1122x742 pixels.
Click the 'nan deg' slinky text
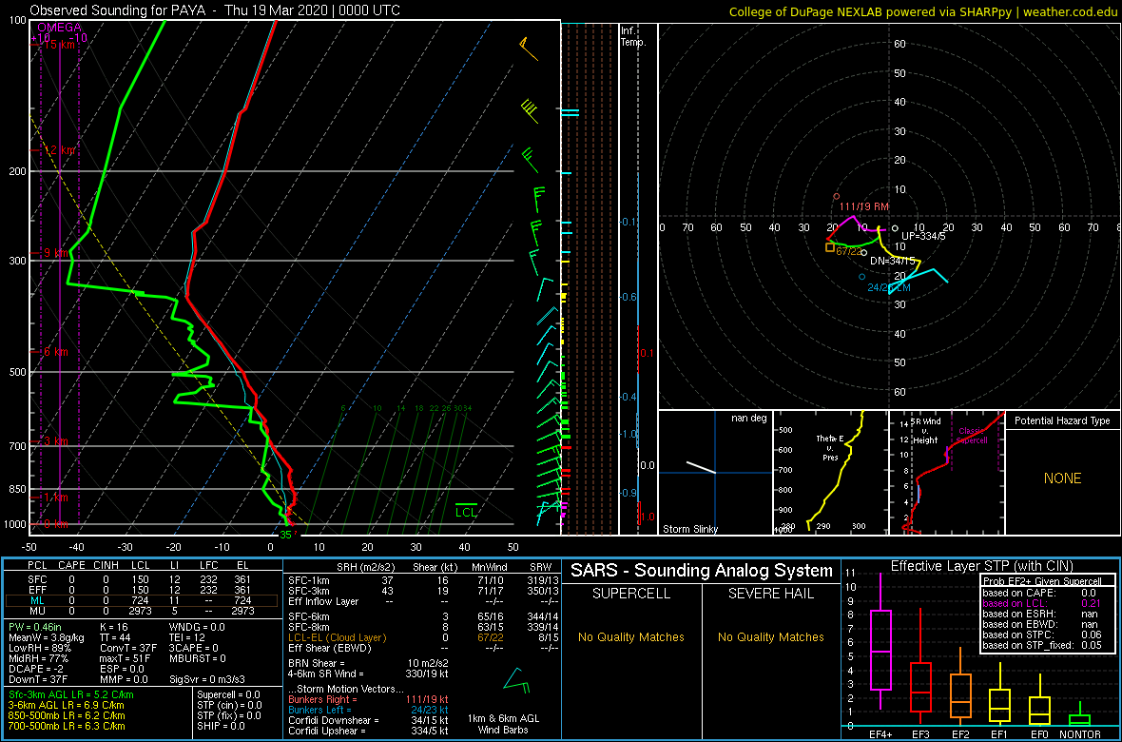750,419
